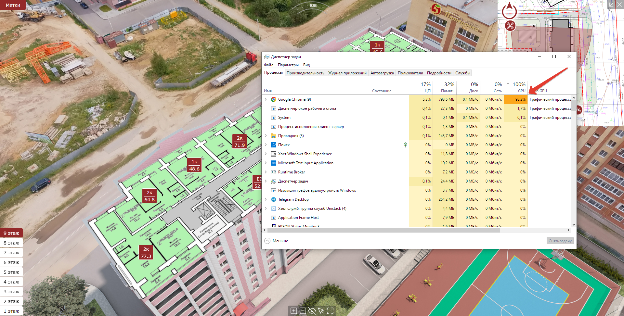Switch to the Производительность tab

click(305, 73)
